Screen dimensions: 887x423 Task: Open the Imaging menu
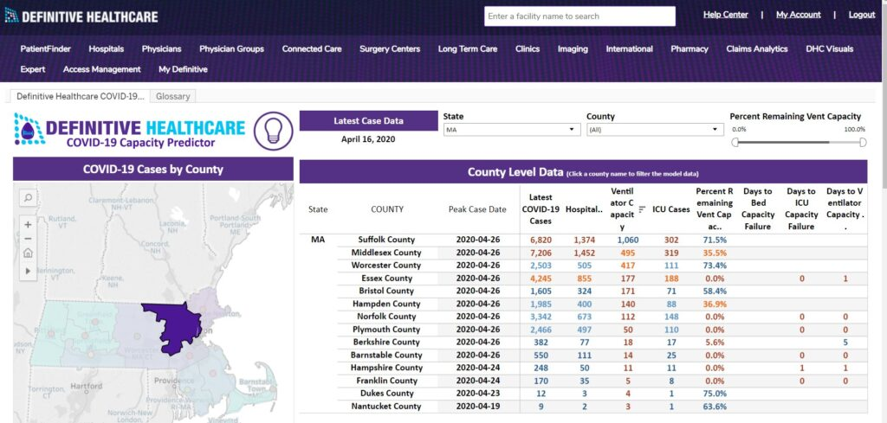tap(573, 48)
